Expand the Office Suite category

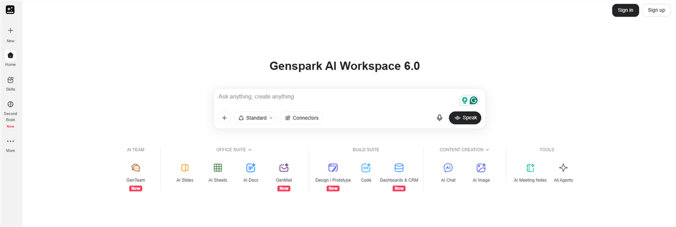(x=234, y=150)
